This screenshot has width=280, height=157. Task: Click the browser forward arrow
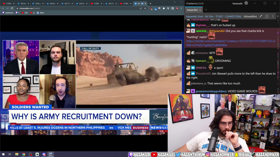pyautogui.click(x=7, y=8)
